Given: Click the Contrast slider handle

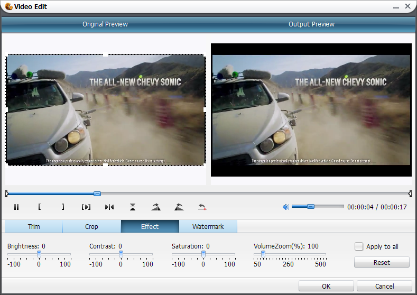Looking at the screenshot, I should (x=121, y=254).
